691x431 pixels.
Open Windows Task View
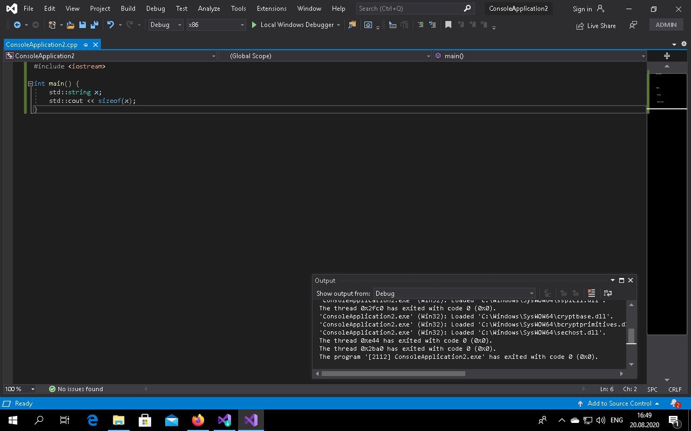[65, 420]
